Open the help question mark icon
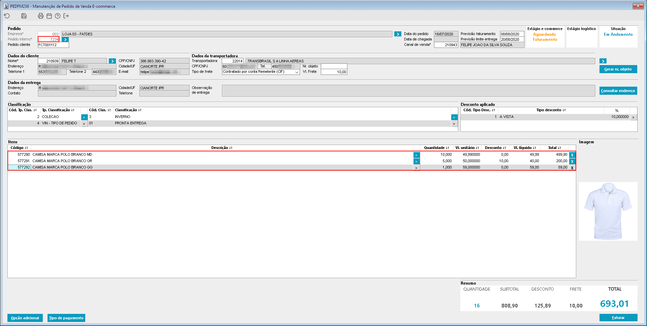This screenshot has height=326, width=647. (58, 16)
